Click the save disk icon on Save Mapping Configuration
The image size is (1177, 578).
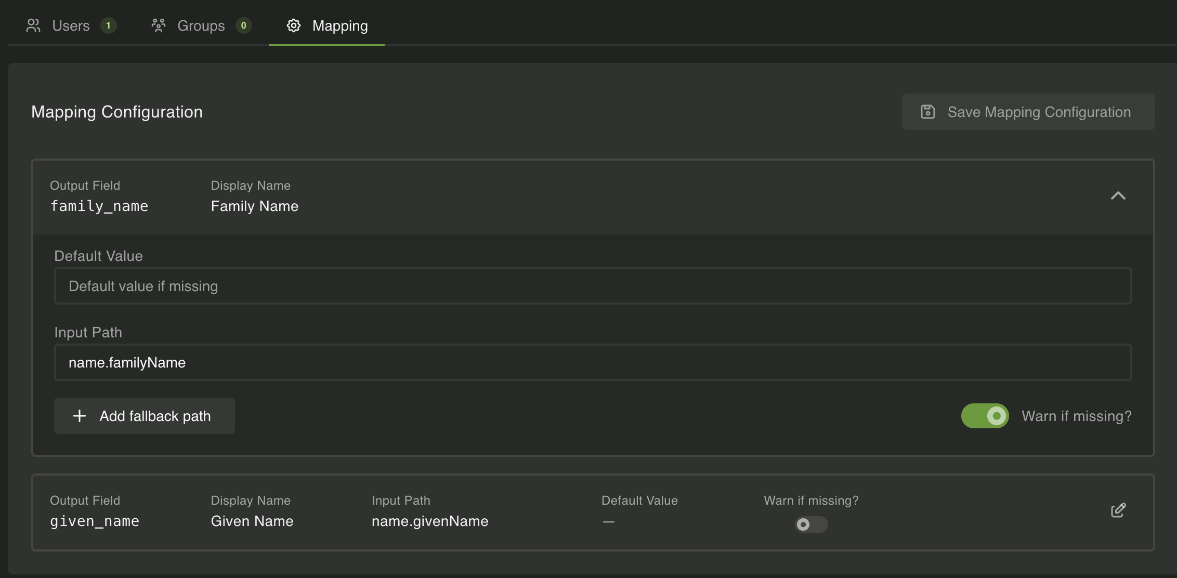point(928,111)
